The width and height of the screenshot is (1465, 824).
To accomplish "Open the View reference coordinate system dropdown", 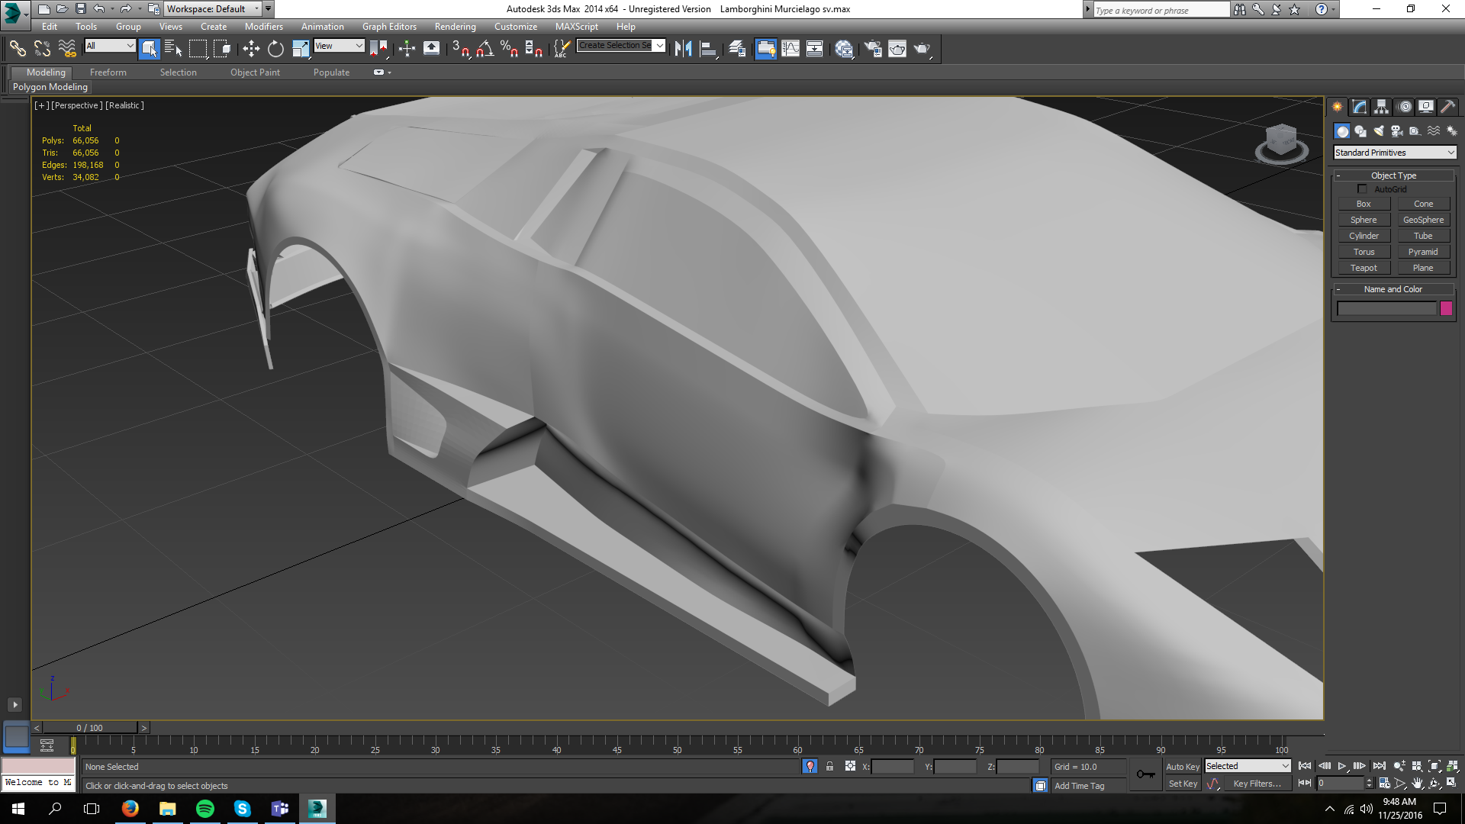I will [339, 46].
